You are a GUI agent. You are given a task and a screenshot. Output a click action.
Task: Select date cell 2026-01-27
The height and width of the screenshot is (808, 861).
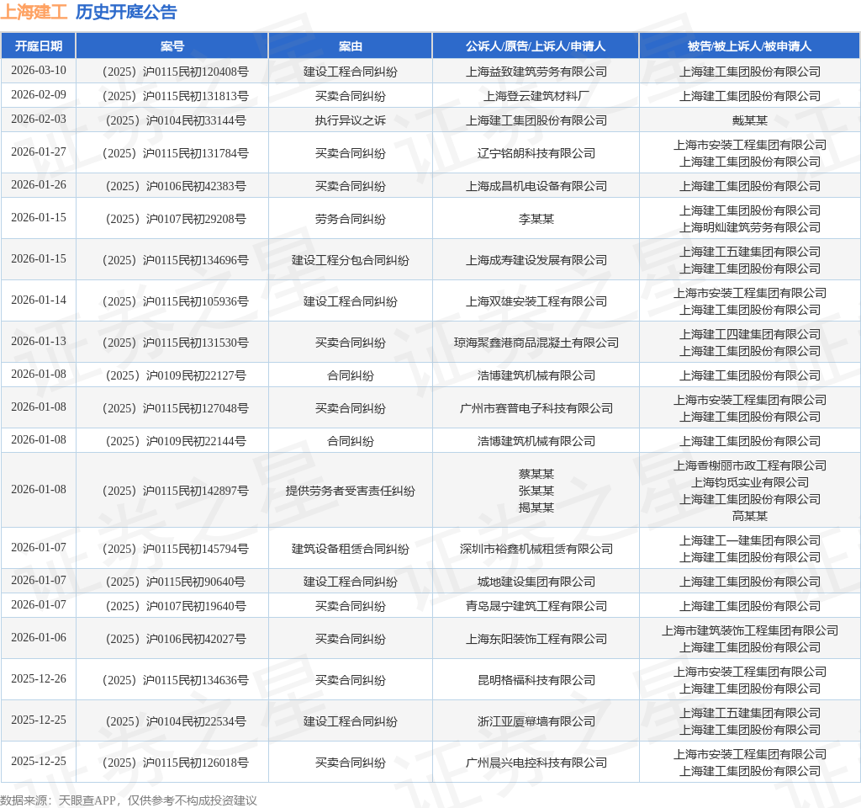(39, 151)
